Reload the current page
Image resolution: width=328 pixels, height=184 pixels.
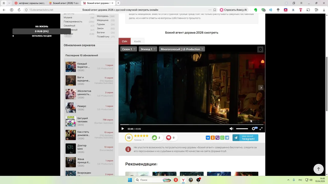tap(19, 10)
